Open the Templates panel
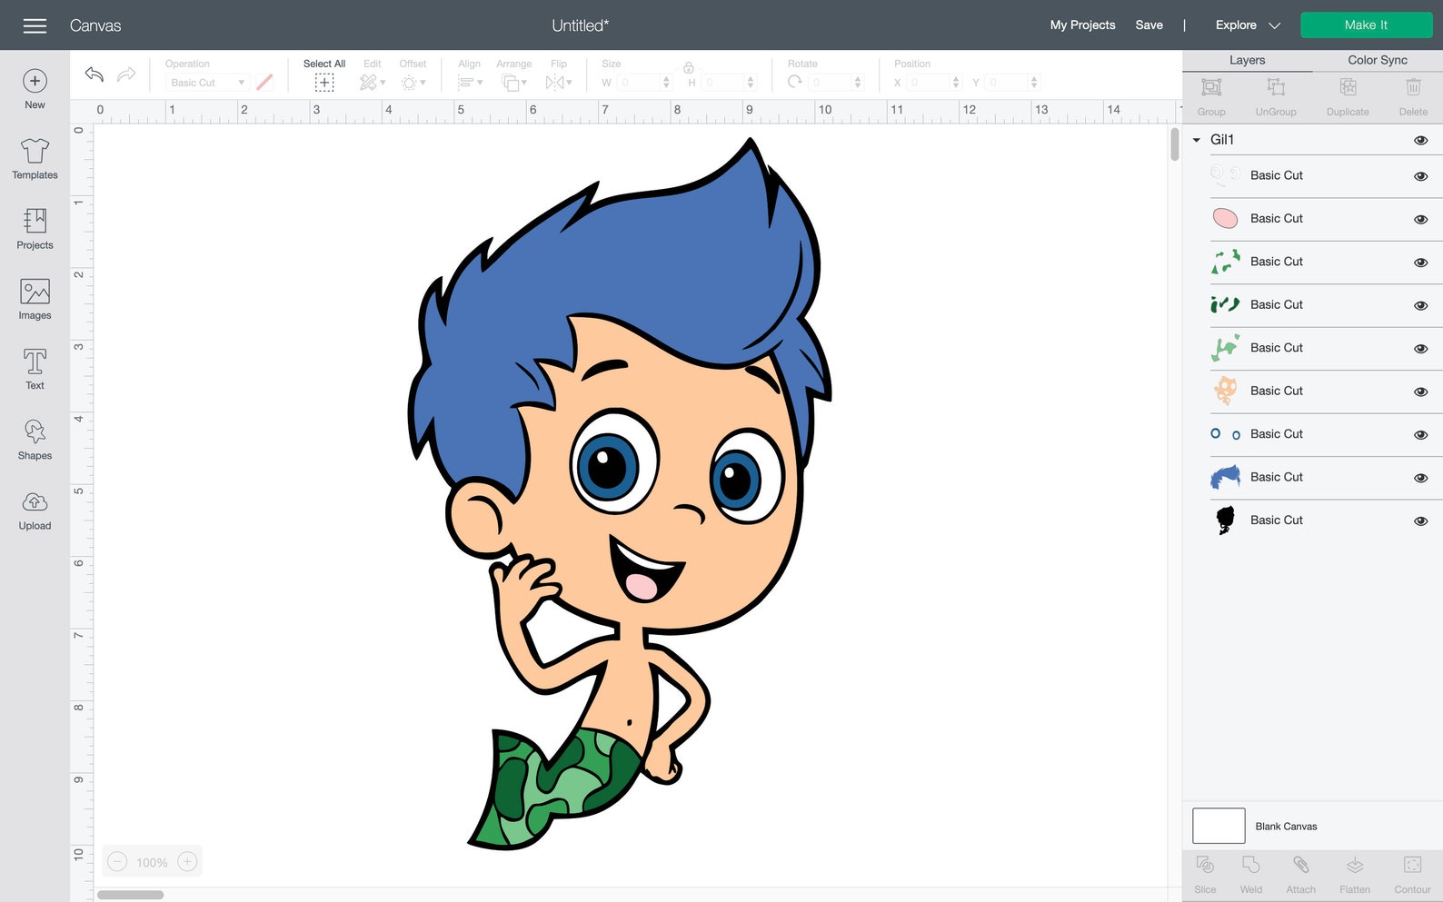Viewport: 1443px width, 902px height. [x=35, y=158]
